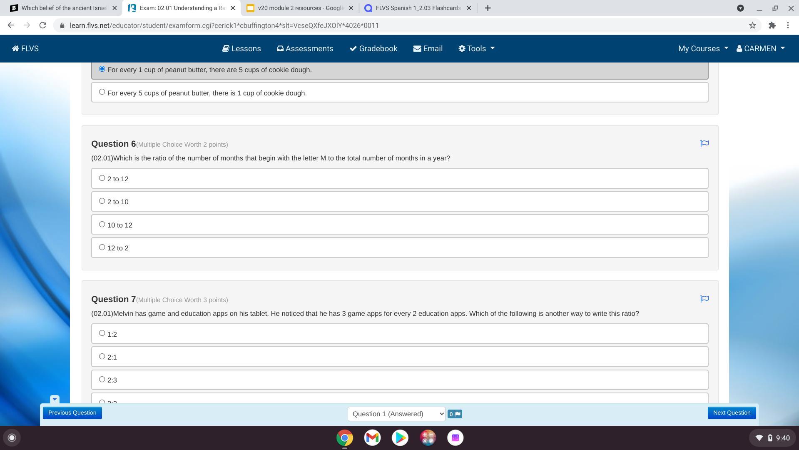
Task: Open the system tray with clock
Action: click(x=772, y=437)
